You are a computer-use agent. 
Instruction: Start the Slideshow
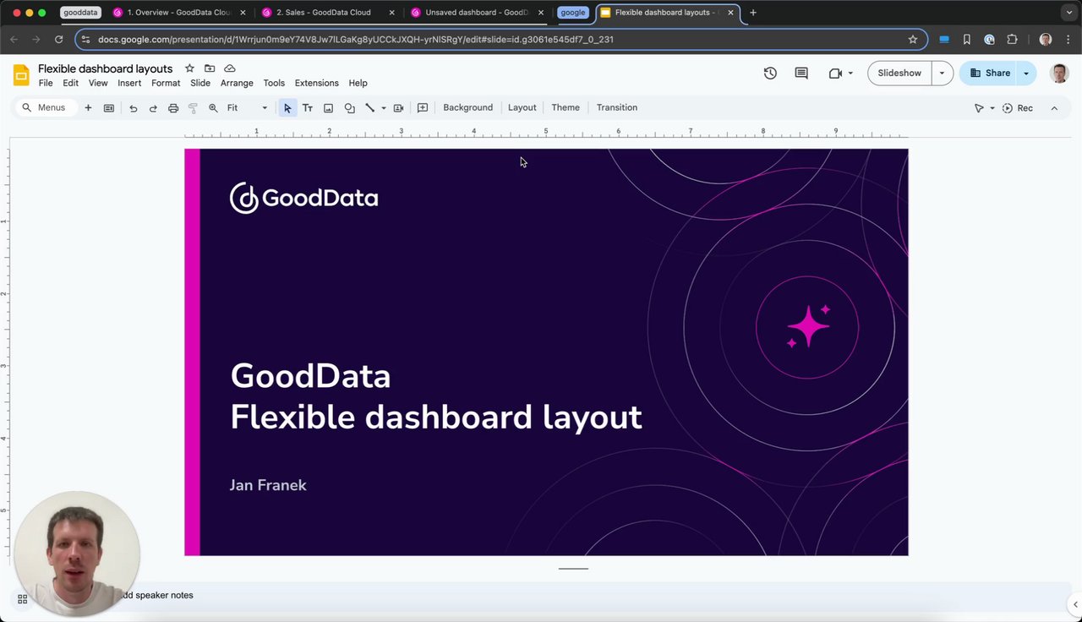[x=899, y=74]
